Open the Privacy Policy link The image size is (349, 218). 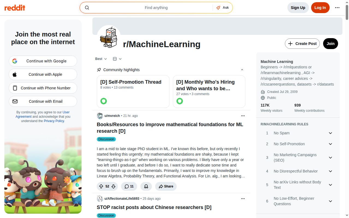(54, 121)
